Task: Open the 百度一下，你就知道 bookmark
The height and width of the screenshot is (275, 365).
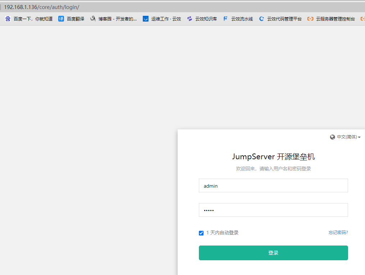Action: point(33,19)
